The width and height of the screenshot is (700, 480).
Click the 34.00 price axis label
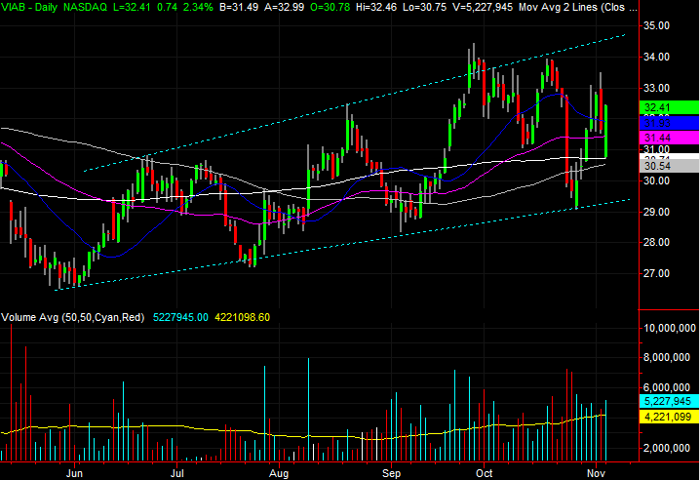pyautogui.click(x=656, y=58)
